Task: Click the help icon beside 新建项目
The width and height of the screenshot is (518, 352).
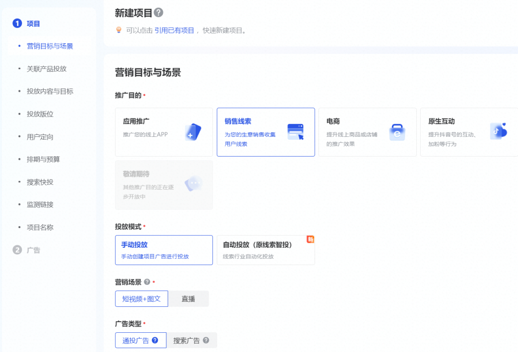Action: tap(159, 12)
